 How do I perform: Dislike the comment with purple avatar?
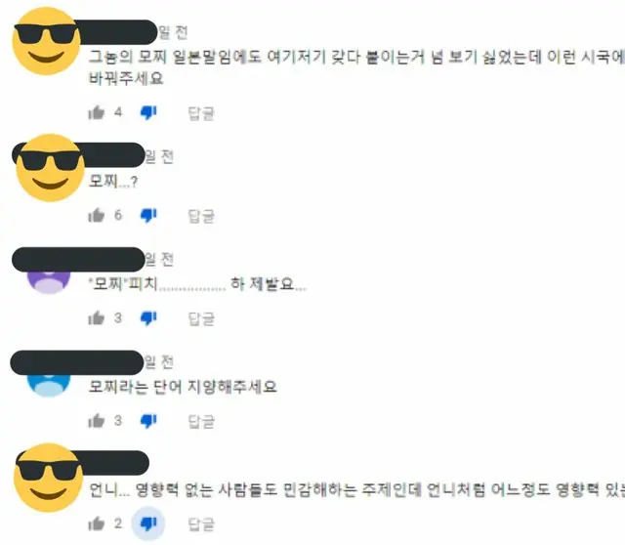tap(148, 318)
